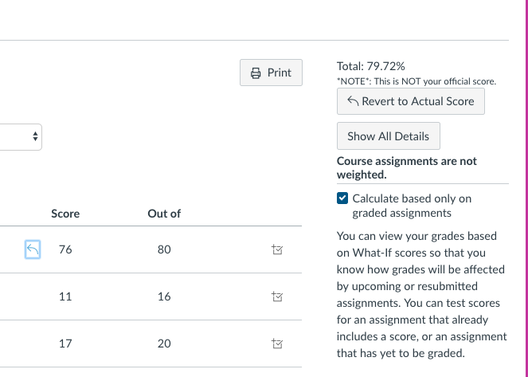
Task: Edit the What-If score of 11
Action: [65, 296]
